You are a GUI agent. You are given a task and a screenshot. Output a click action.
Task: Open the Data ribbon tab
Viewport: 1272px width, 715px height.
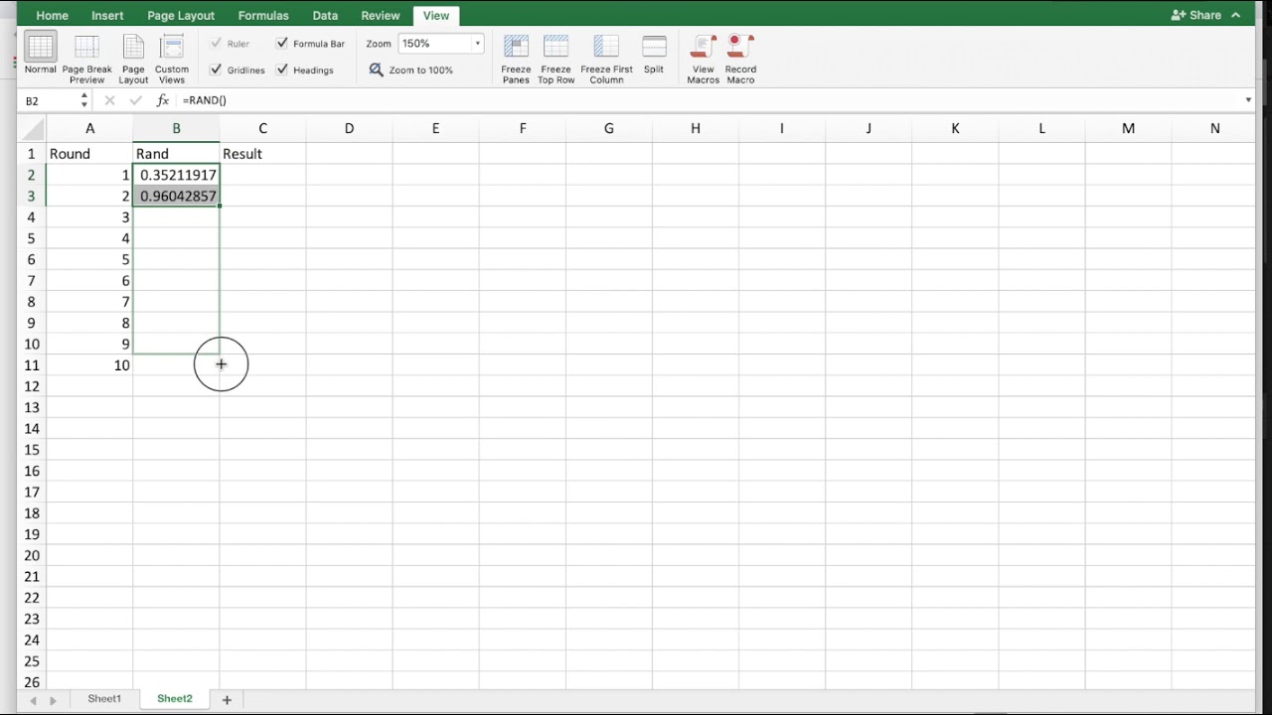pos(325,16)
